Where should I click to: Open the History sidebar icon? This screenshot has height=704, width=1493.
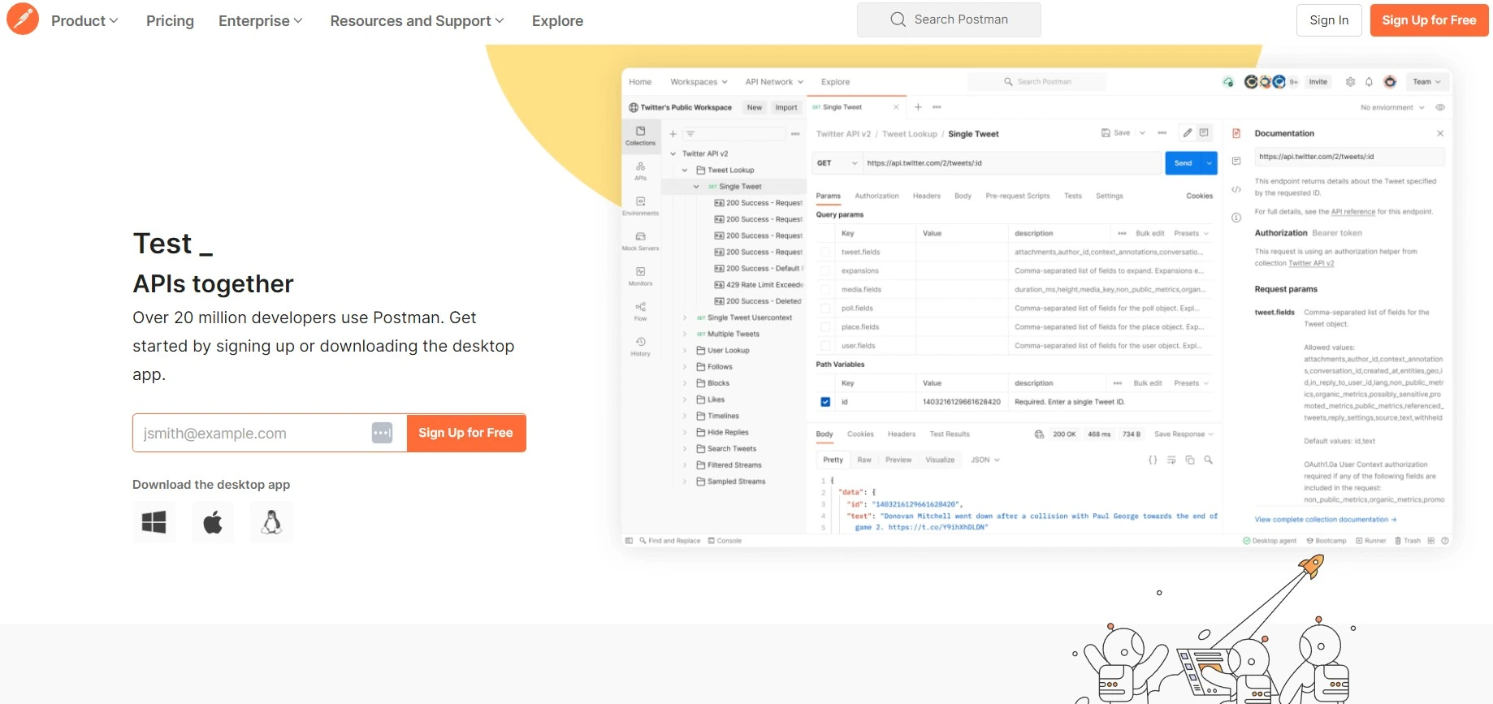(x=640, y=346)
